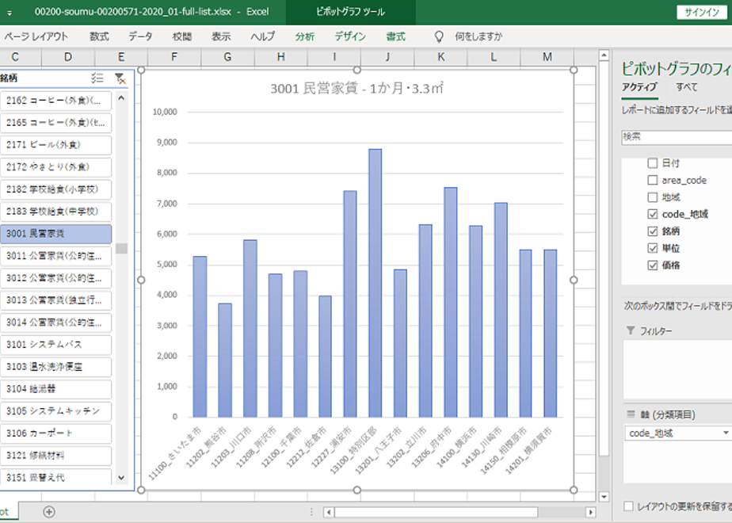732x523 pixels.
Task: Uncheck the 価格 field checkbox
Action: click(653, 265)
